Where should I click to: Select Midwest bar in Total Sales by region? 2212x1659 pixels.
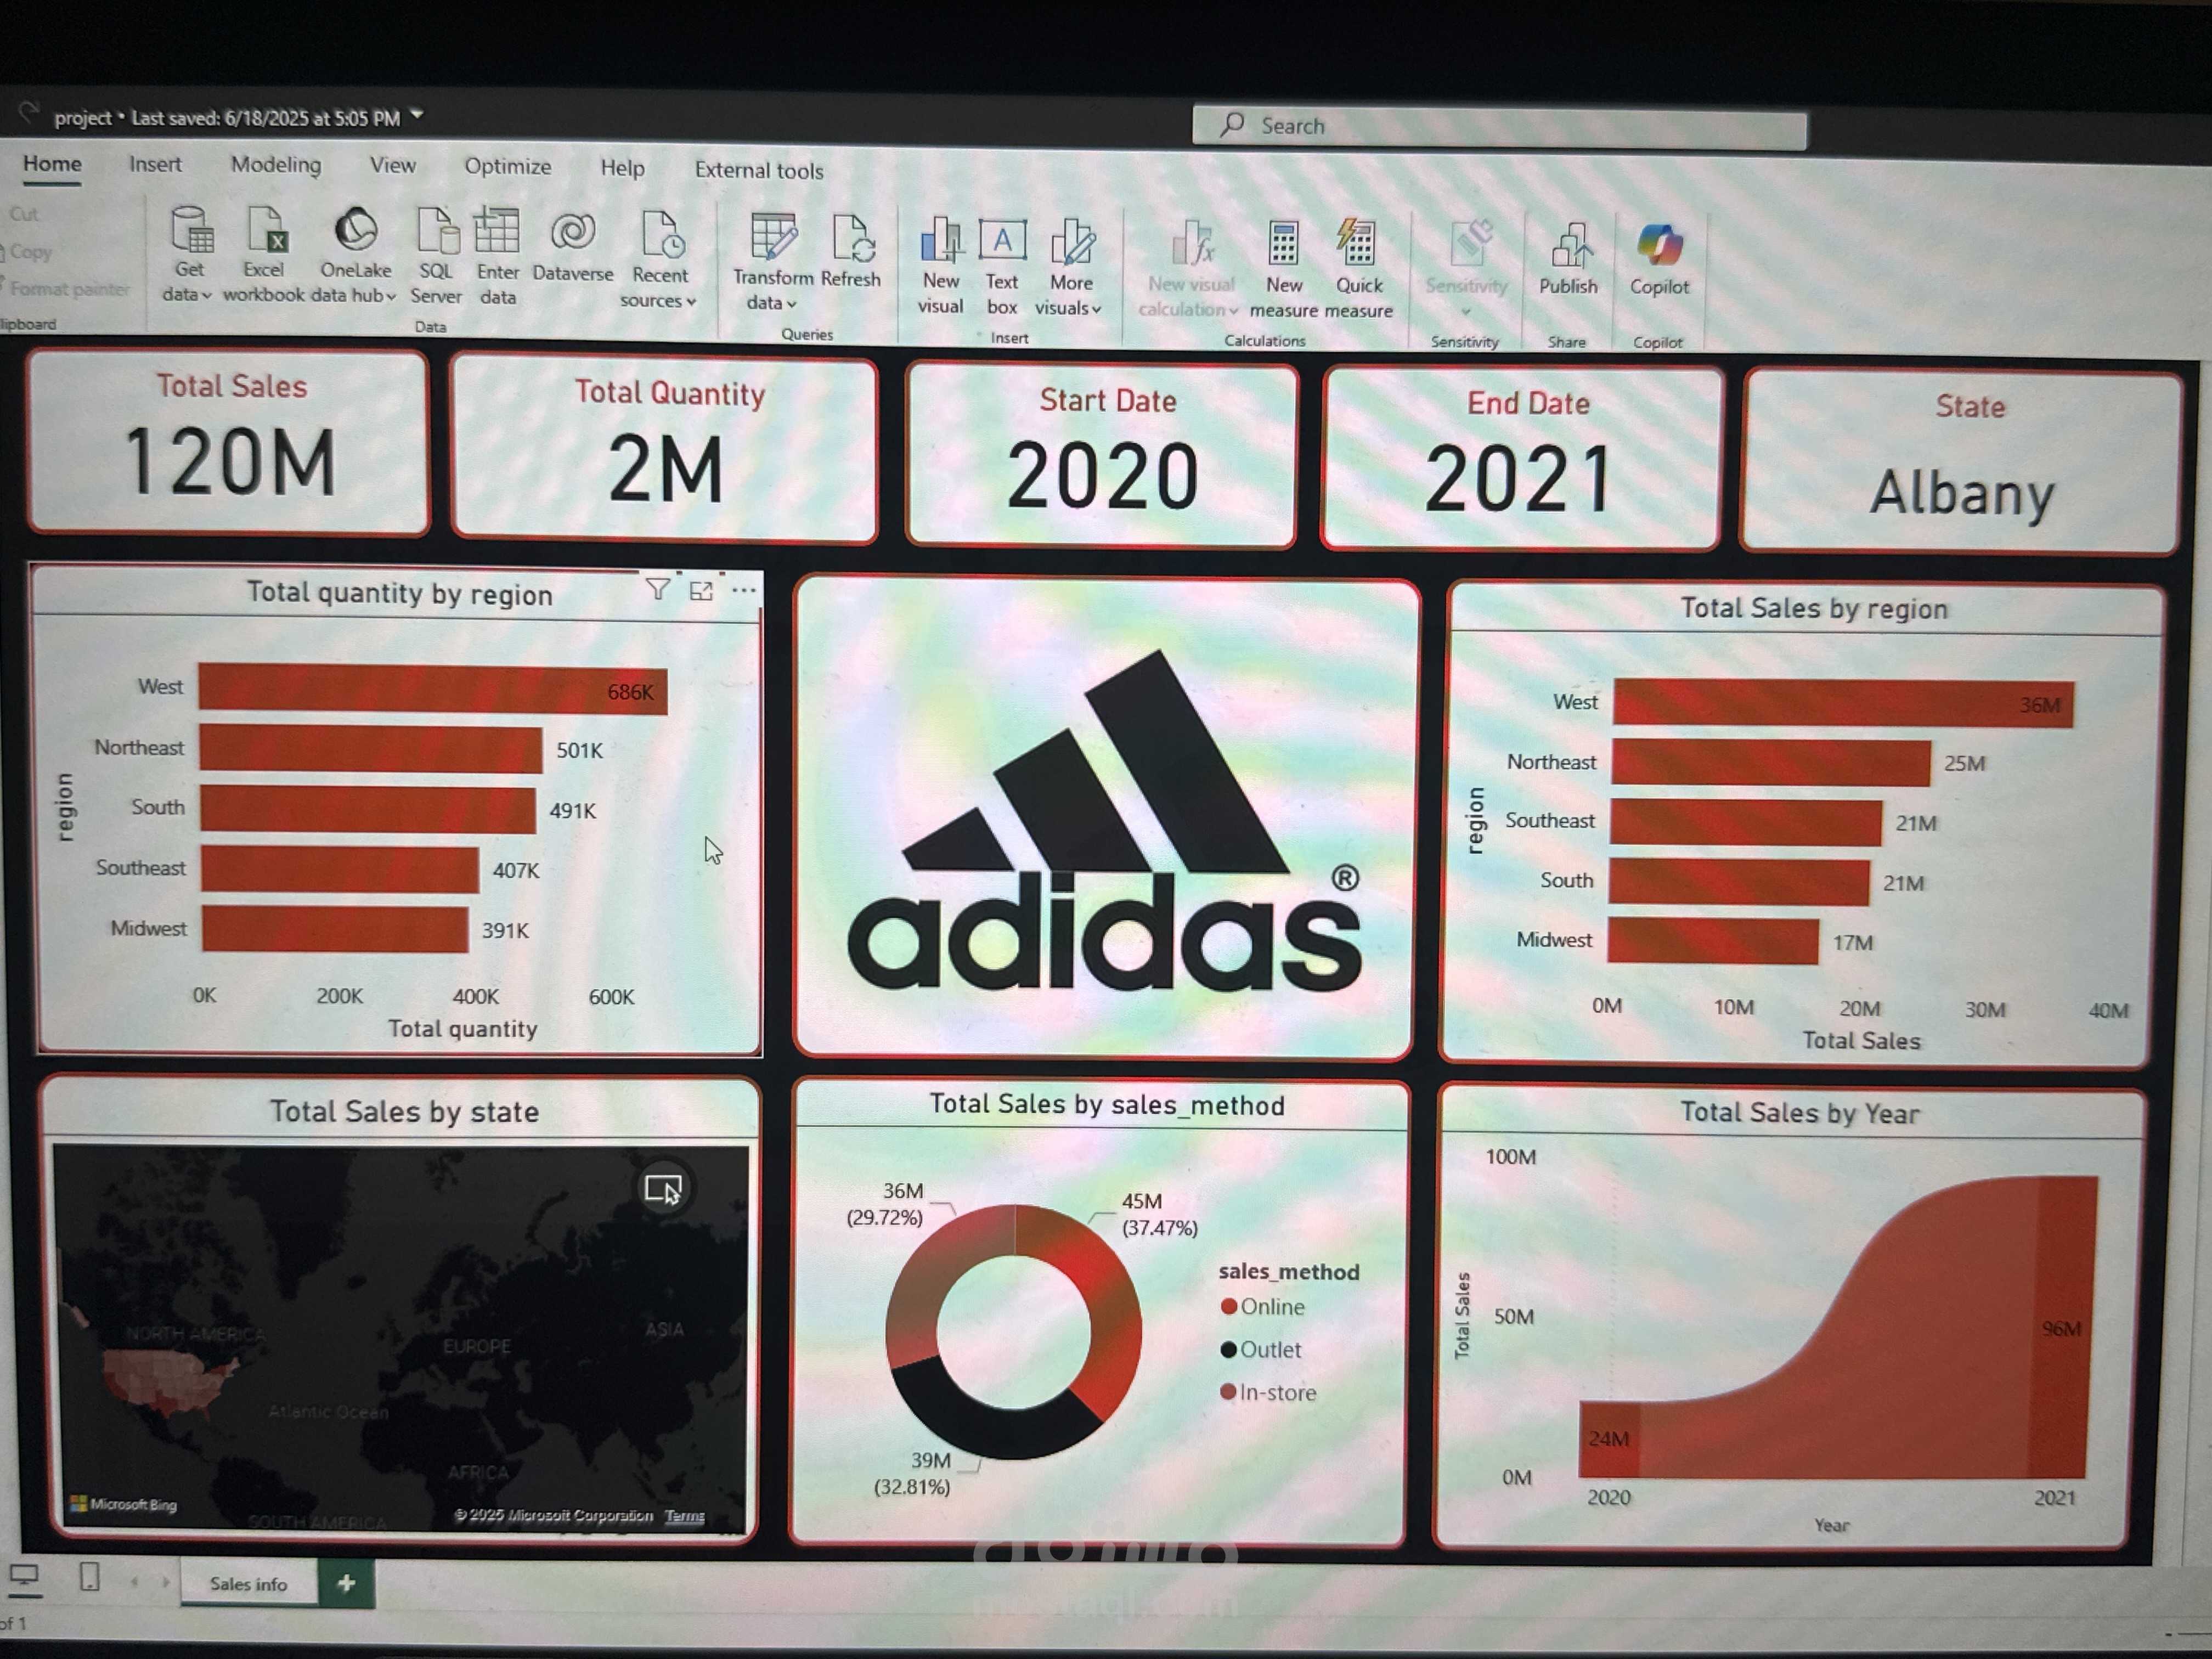1713,941
